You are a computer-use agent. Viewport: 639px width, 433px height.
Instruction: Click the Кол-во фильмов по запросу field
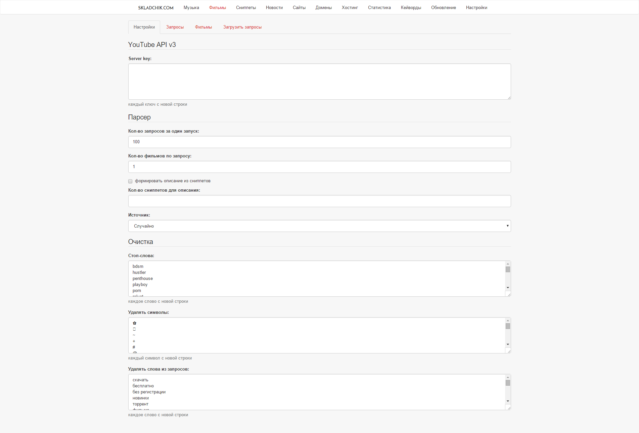coord(319,167)
